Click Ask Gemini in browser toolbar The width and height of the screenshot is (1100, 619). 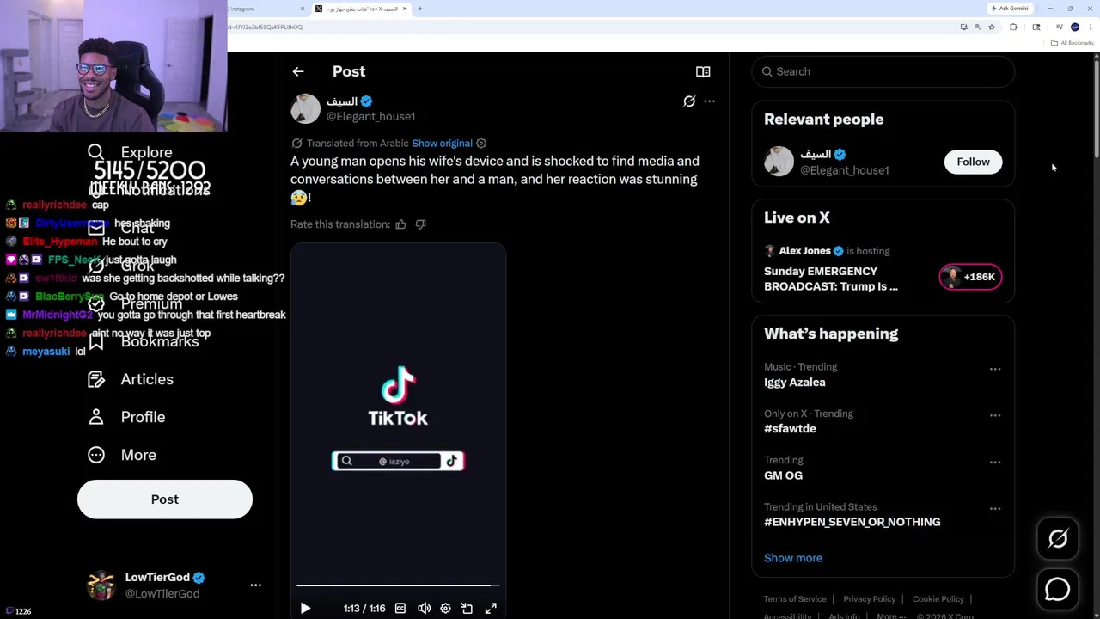click(1009, 9)
